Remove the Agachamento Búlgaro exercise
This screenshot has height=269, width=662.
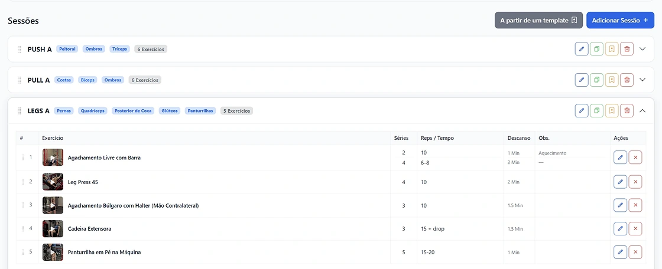click(635, 205)
